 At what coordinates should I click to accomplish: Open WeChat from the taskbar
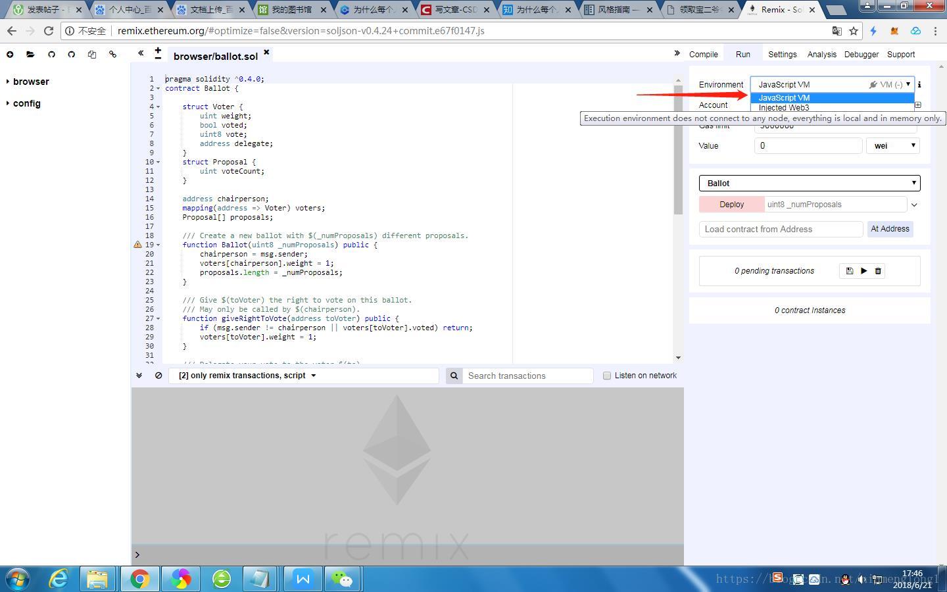342,579
